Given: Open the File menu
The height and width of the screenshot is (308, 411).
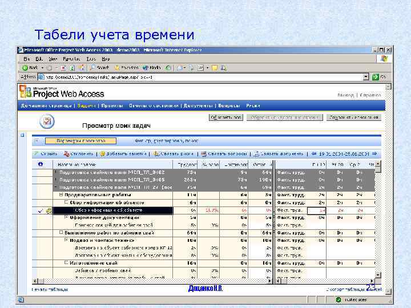Looking at the screenshot, I should pyautogui.click(x=27, y=59).
